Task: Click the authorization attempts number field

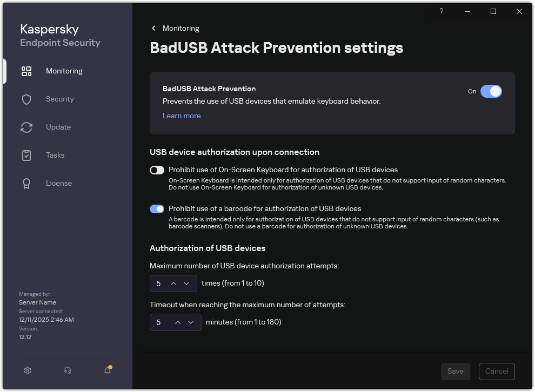Action: click(x=160, y=283)
